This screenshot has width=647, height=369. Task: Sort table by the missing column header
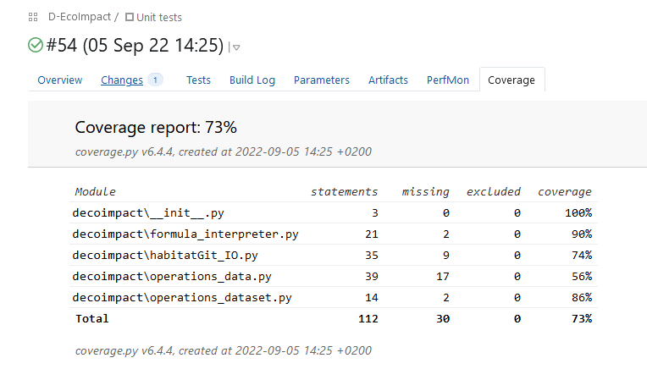(x=425, y=192)
